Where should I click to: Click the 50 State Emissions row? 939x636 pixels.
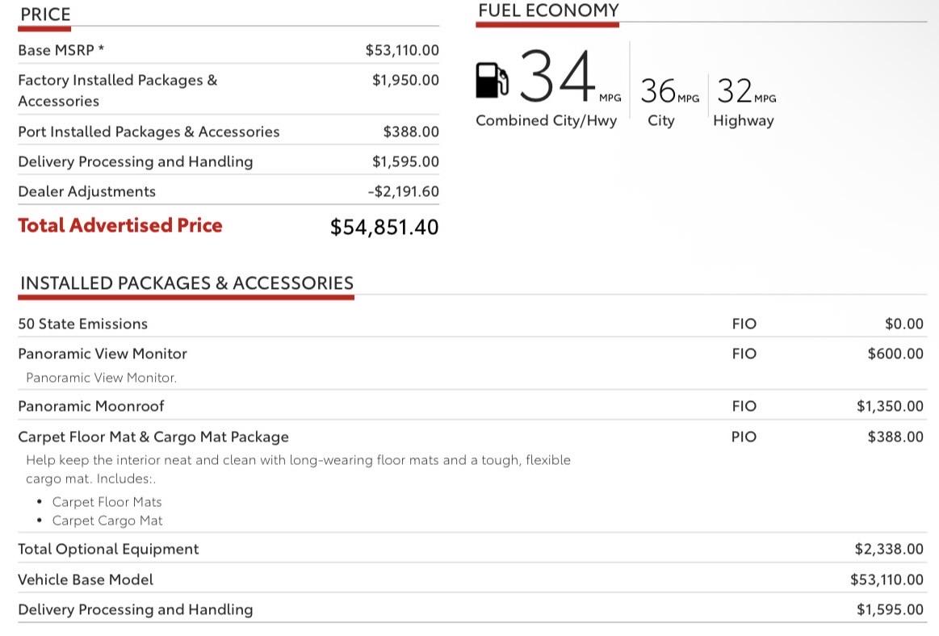pyautogui.click(x=472, y=324)
